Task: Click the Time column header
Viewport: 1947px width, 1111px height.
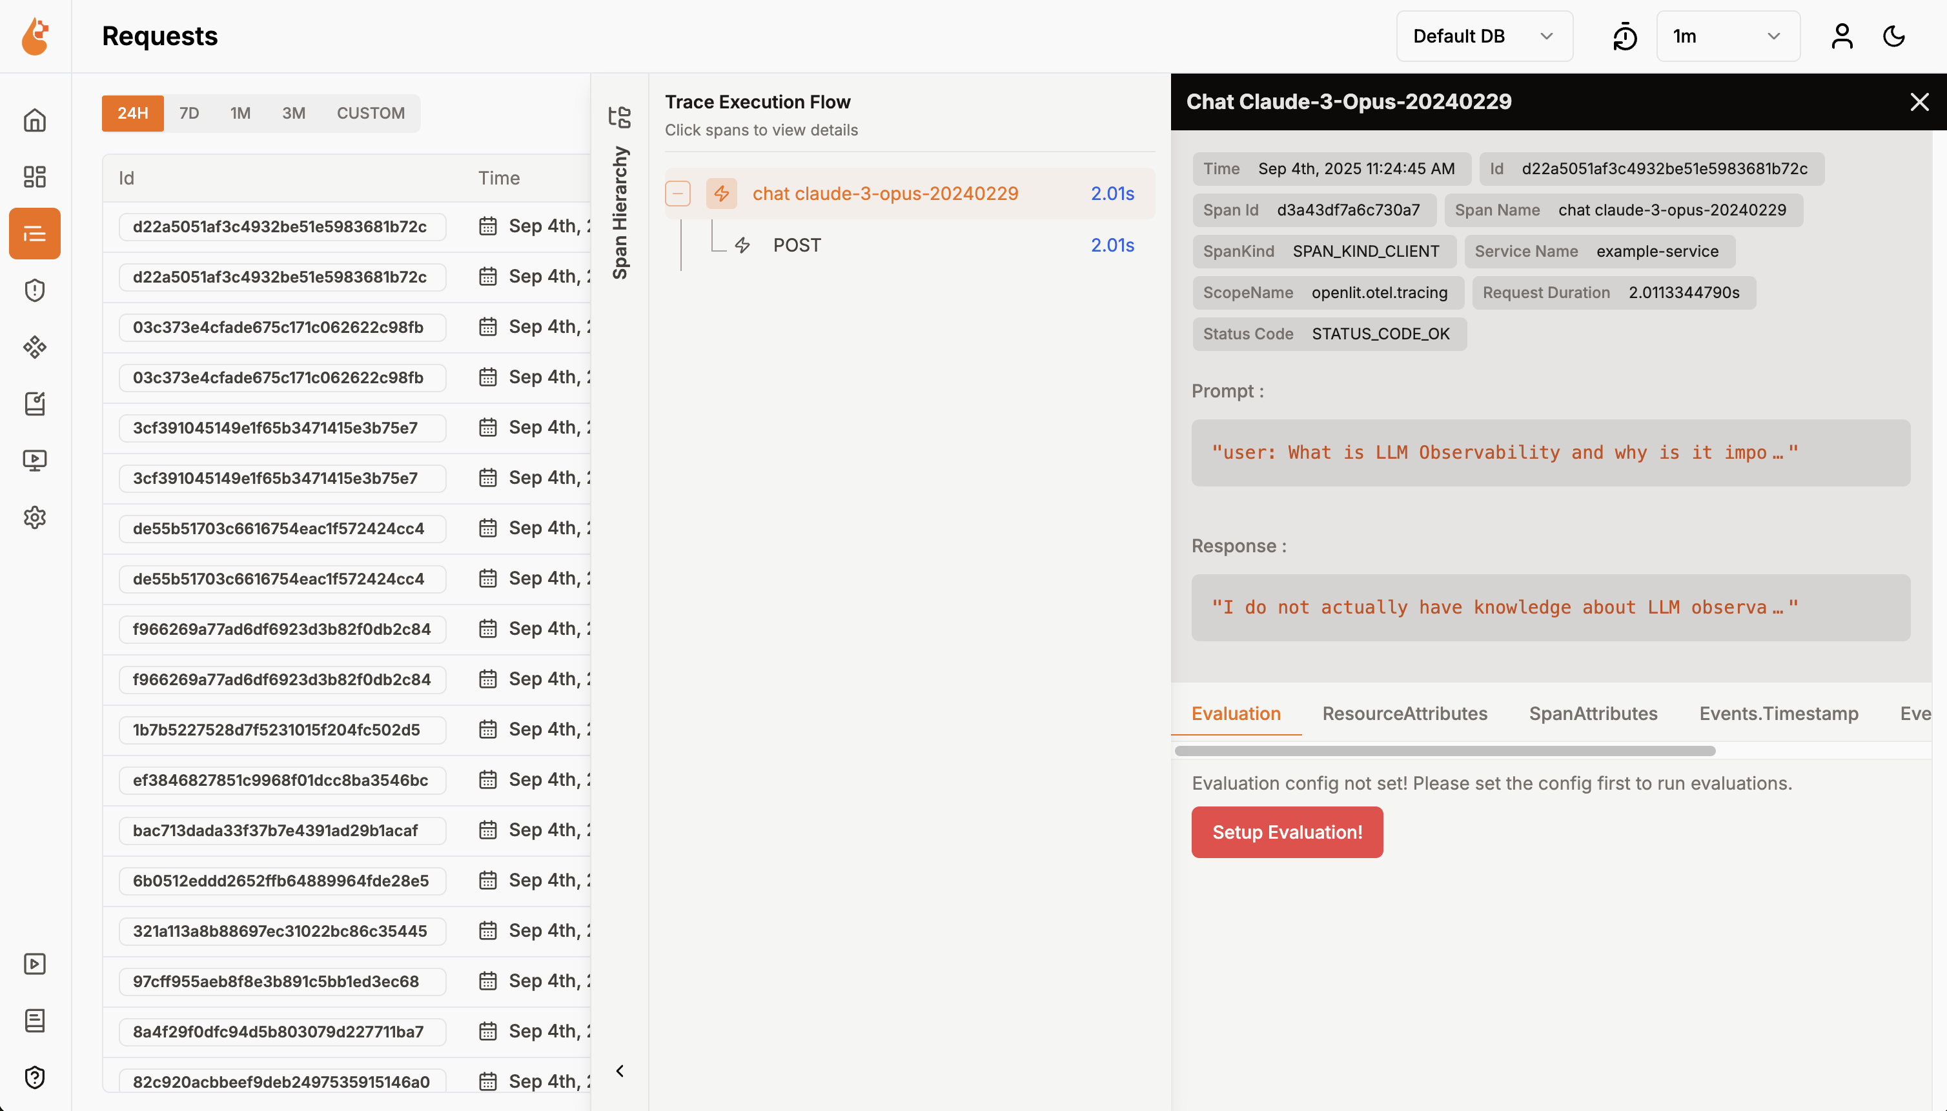Action: [498, 178]
